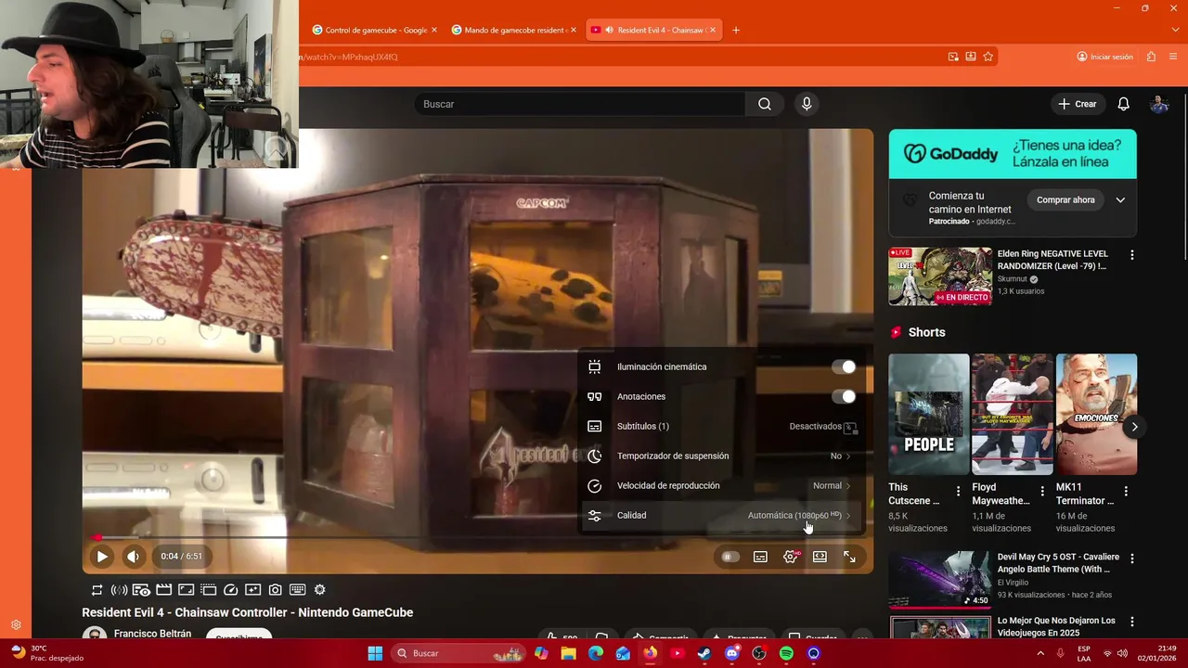
Task: Click the voice search microphone icon
Action: [x=807, y=104]
